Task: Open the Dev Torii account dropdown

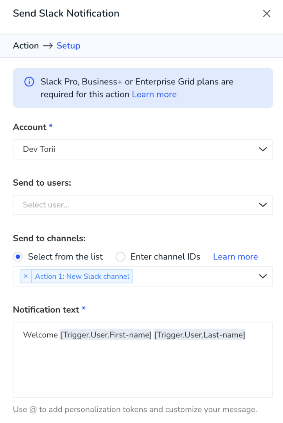Action: (x=143, y=149)
